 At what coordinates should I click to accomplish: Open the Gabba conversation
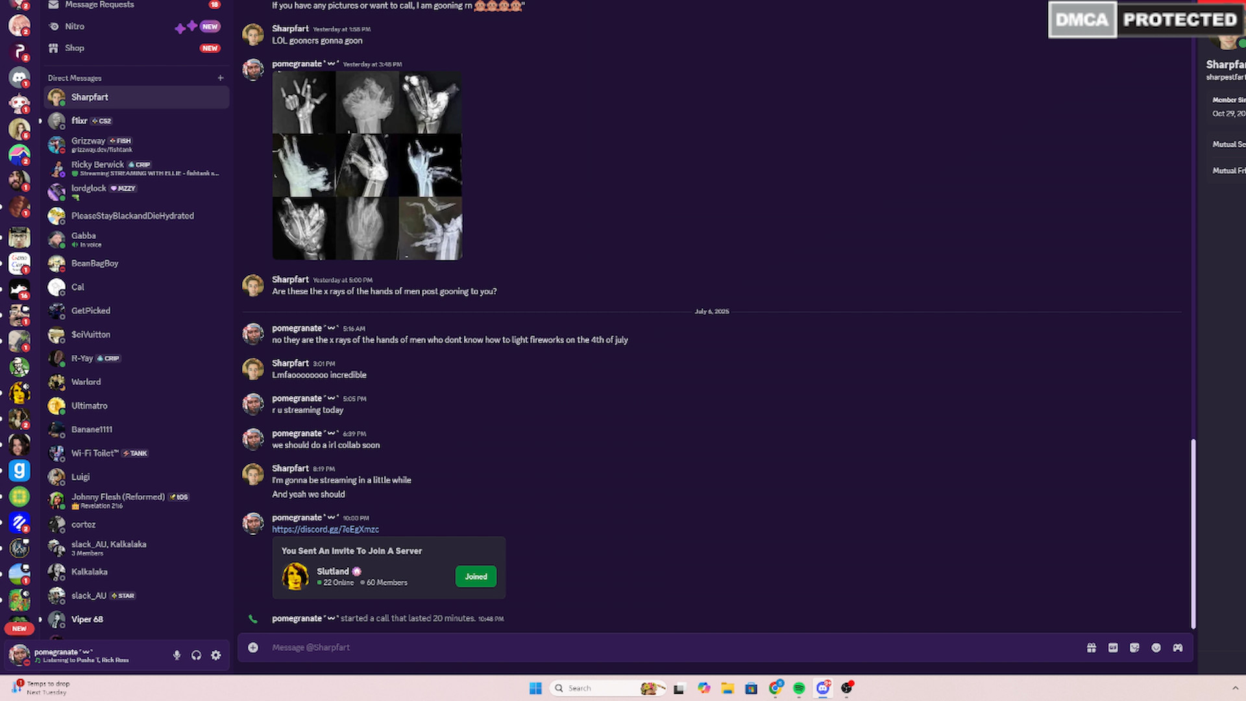[136, 240]
